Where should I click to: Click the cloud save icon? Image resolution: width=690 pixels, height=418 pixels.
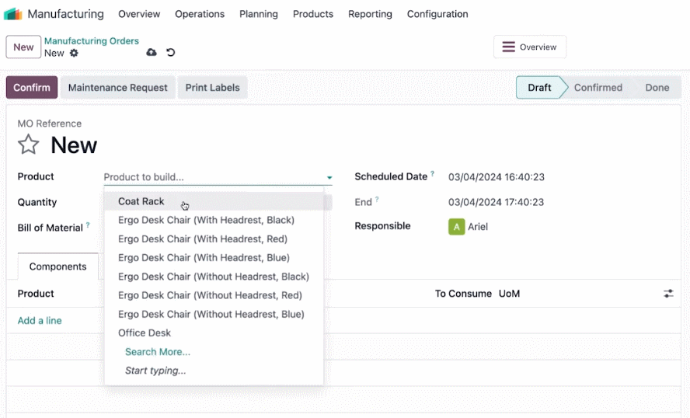[x=152, y=52]
